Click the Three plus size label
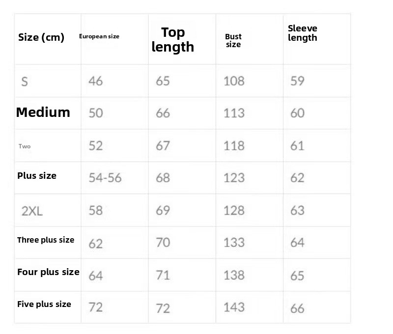This screenshot has width=393, height=334. coord(46,240)
